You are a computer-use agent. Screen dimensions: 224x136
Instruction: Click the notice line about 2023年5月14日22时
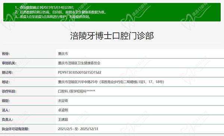pos(44,7)
